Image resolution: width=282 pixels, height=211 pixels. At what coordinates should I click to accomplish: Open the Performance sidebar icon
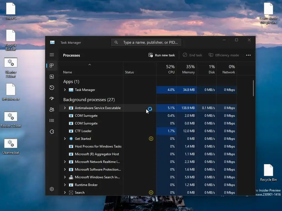click(x=52, y=77)
